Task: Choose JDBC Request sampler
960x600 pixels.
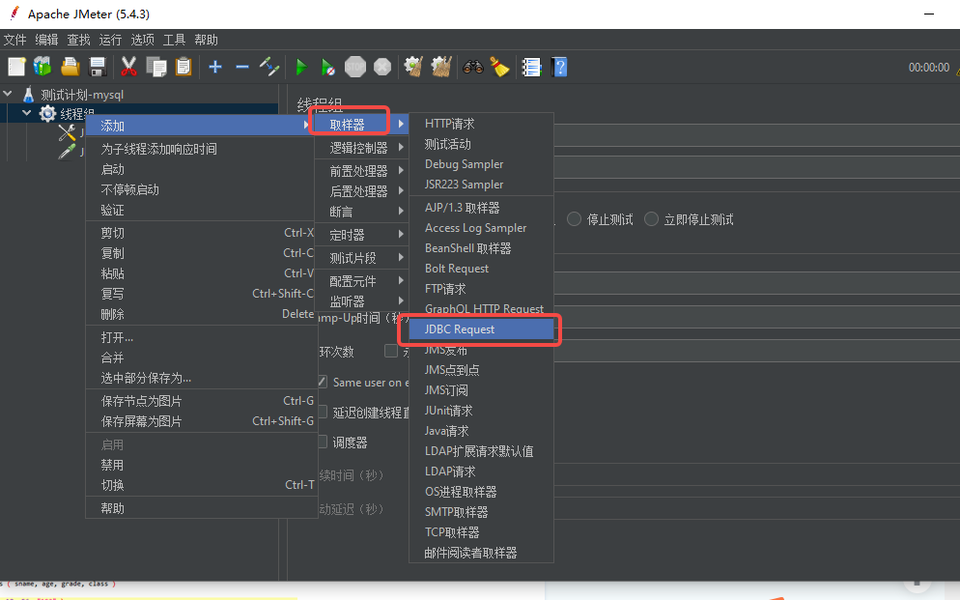Action: click(481, 329)
